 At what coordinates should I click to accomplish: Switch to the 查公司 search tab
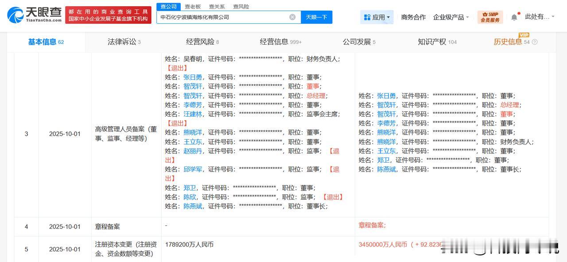click(168, 6)
